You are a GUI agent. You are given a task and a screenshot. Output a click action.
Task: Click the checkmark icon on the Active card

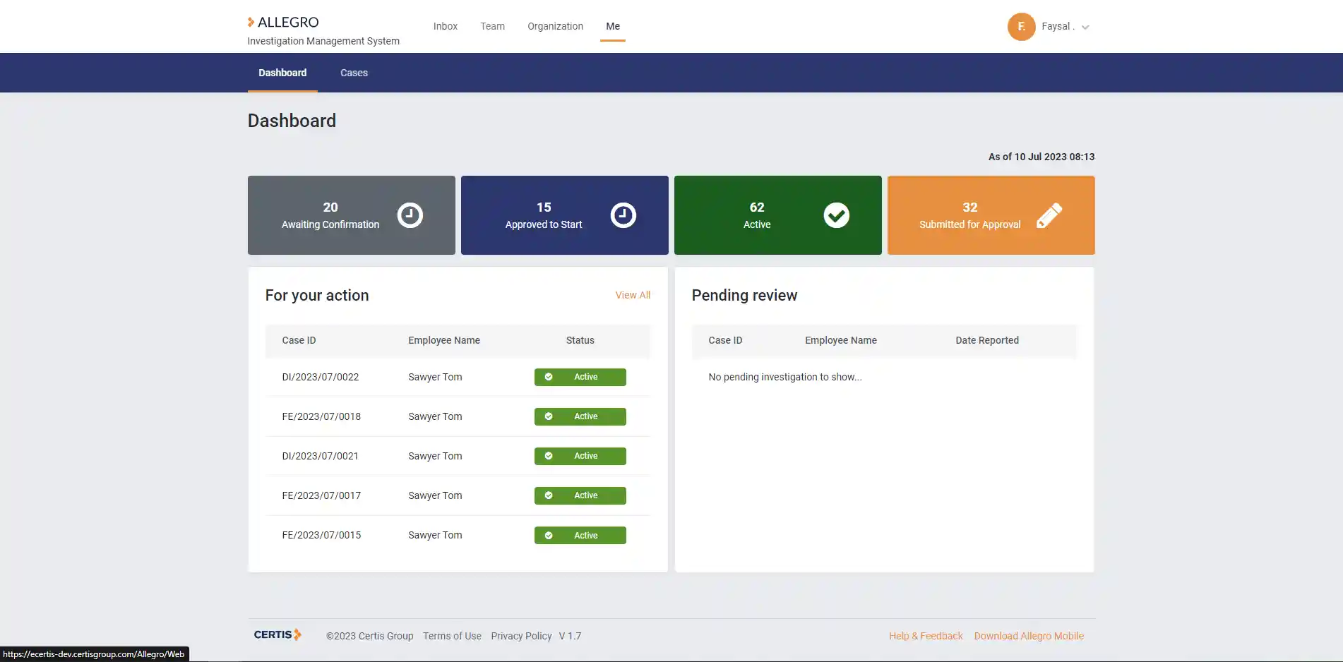pos(837,215)
